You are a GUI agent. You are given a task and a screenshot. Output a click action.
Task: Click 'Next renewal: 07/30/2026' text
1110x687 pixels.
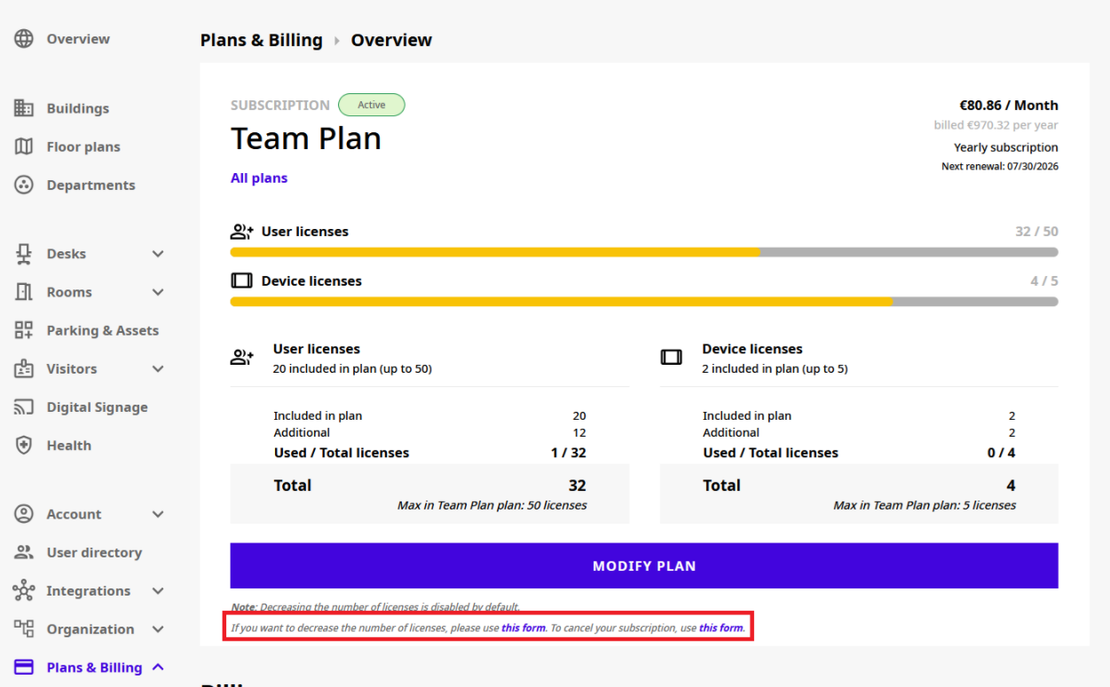click(1000, 166)
